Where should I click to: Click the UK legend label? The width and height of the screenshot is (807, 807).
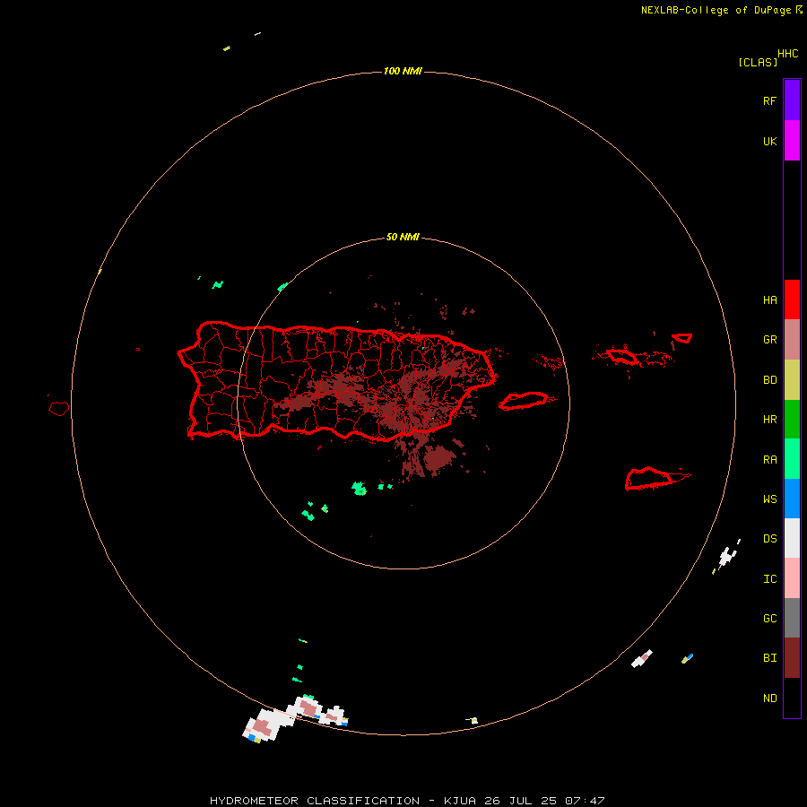click(769, 141)
